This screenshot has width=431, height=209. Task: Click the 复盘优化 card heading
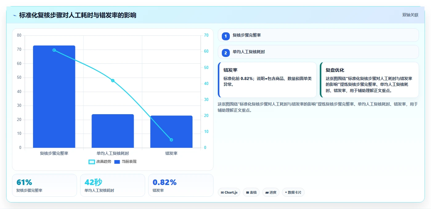click(335, 70)
